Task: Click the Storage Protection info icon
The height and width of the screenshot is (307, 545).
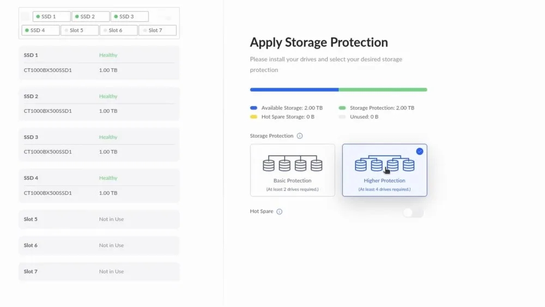Action: coord(300,136)
